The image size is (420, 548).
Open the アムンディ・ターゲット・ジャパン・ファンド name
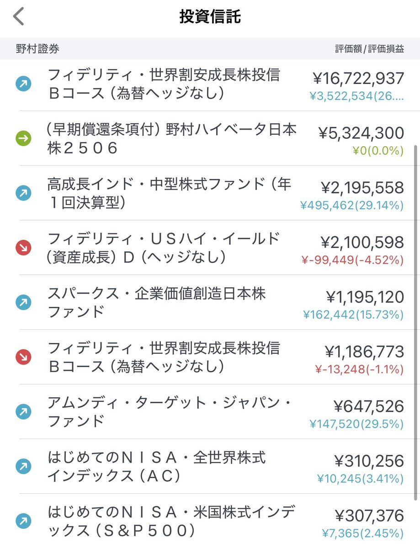click(x=169, y=412)
